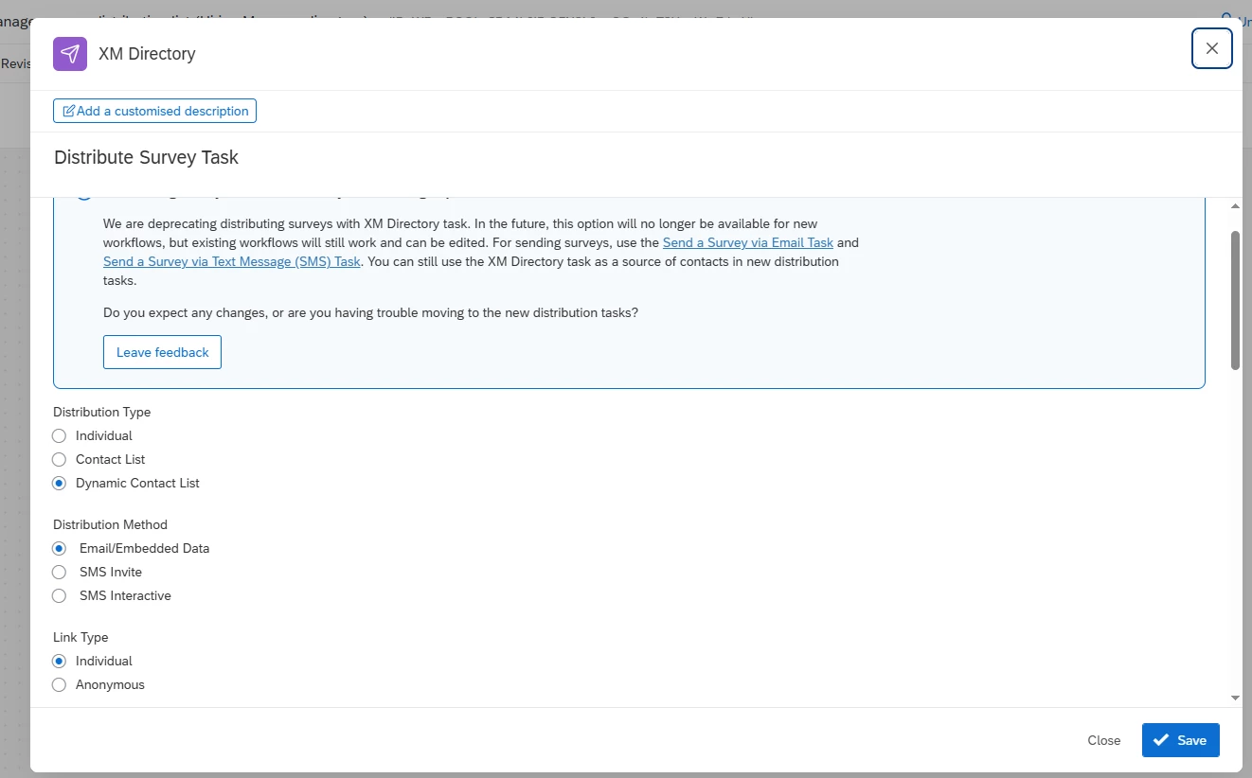Screen dimensions: 1252x778
Task: Click the Link Type label
Action: pyautogui.click(x=80, y=637)
